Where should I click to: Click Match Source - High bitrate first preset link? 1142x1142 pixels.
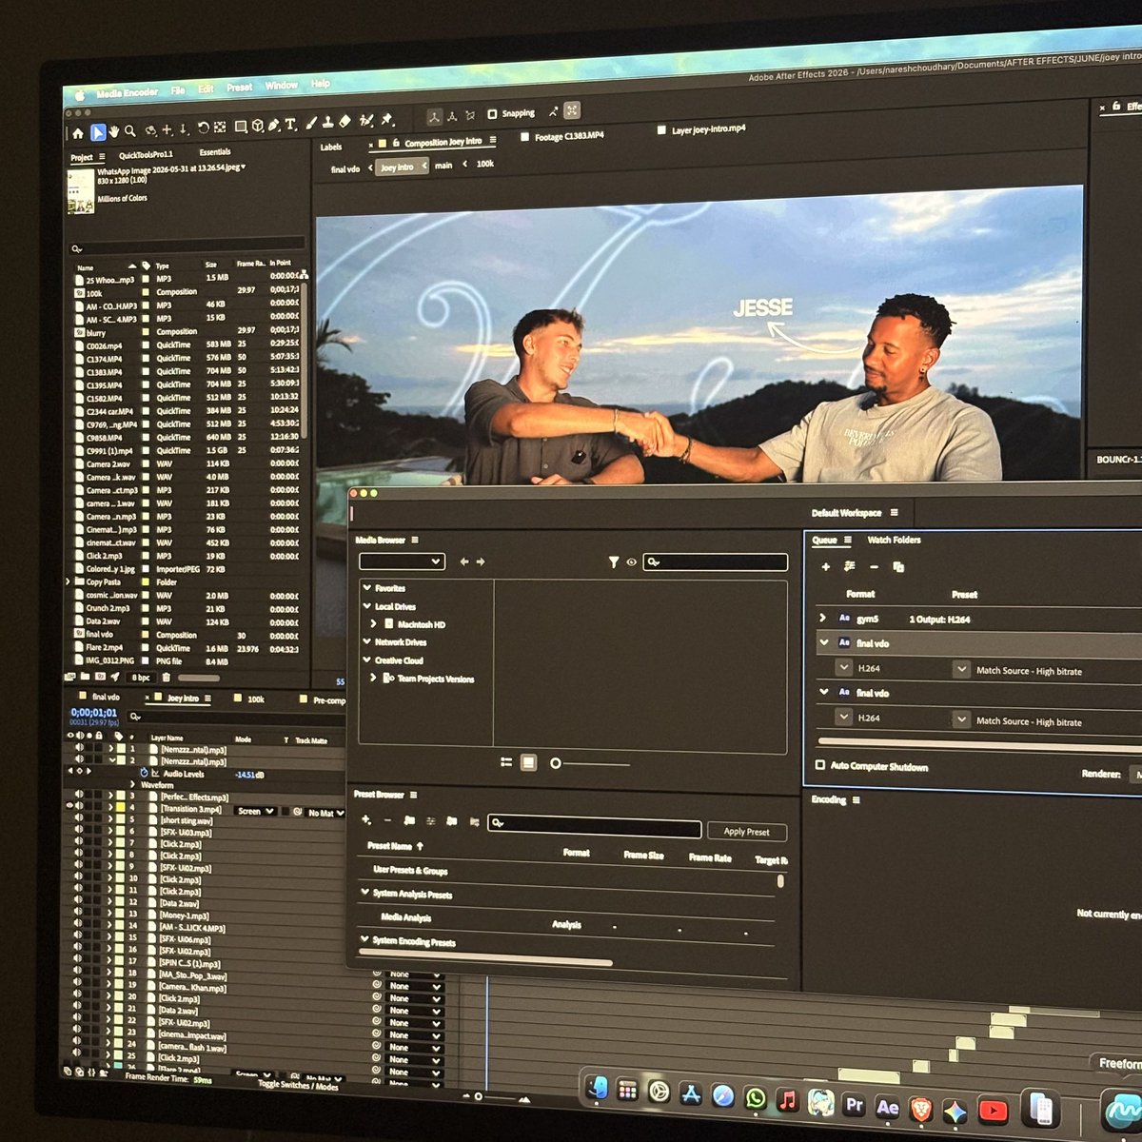coord(1029,671)
